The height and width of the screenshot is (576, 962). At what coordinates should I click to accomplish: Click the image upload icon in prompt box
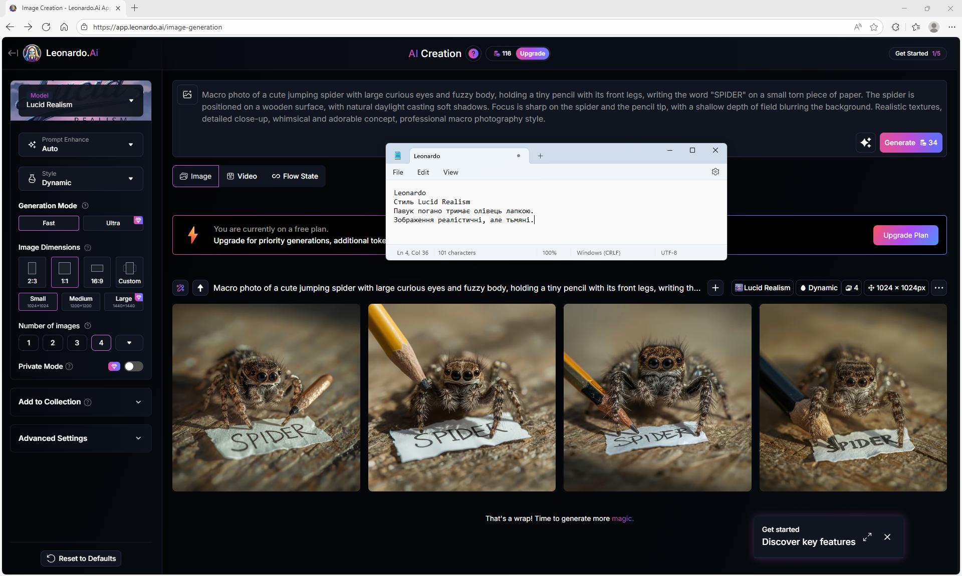tap(187, 95)
